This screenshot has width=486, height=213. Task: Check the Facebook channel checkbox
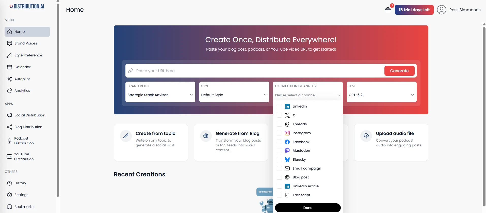pos(279,142)
